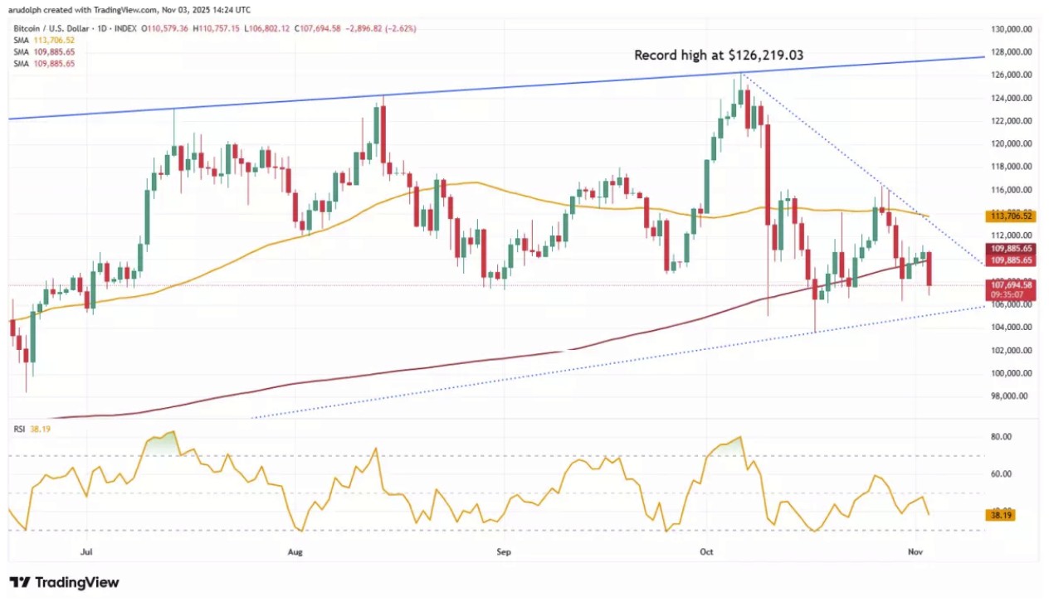
Task: Select the first SMA 113,706.52 legend entry
Action: coord(45,40)
